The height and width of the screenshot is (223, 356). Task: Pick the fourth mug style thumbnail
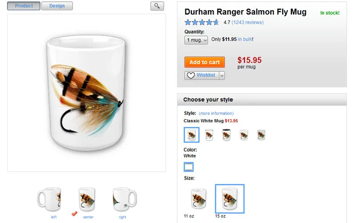[x=244, y=135]
